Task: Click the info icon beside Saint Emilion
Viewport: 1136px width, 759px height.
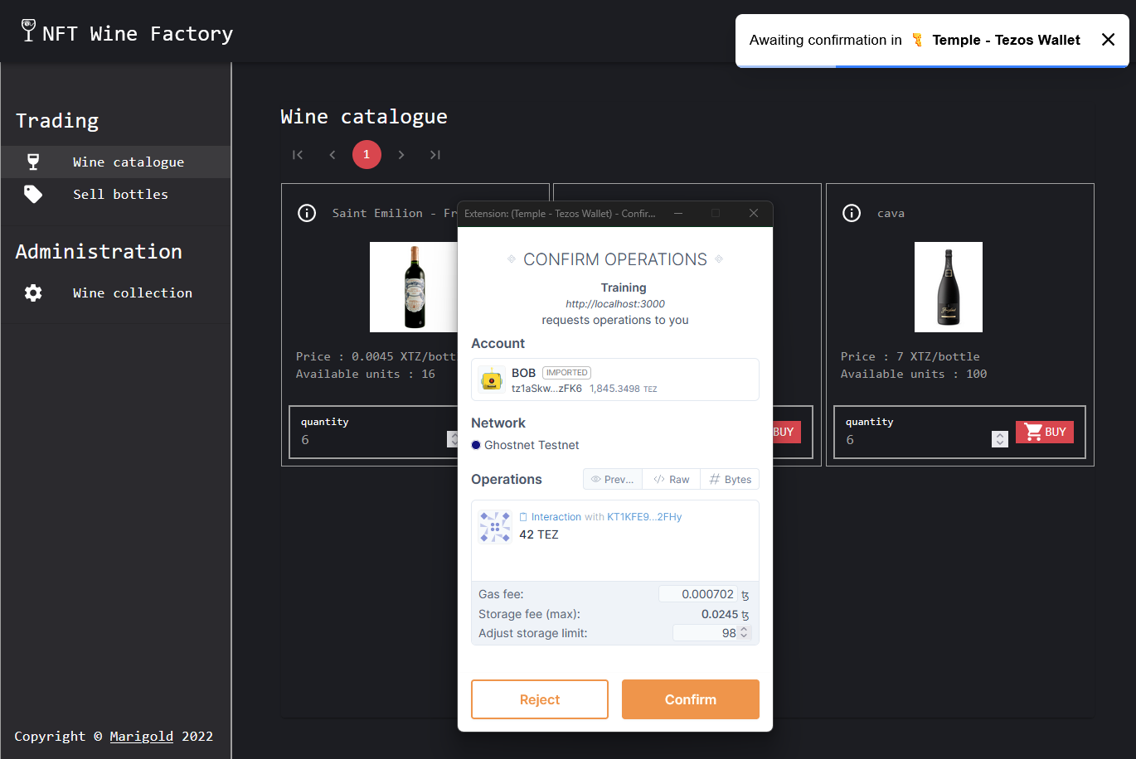Action: coord(307,213)
